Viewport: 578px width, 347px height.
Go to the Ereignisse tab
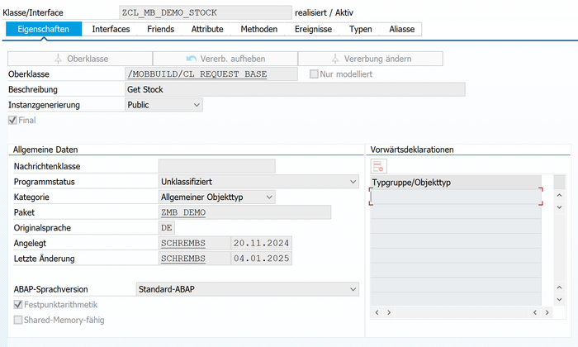(x=313, y=29)
